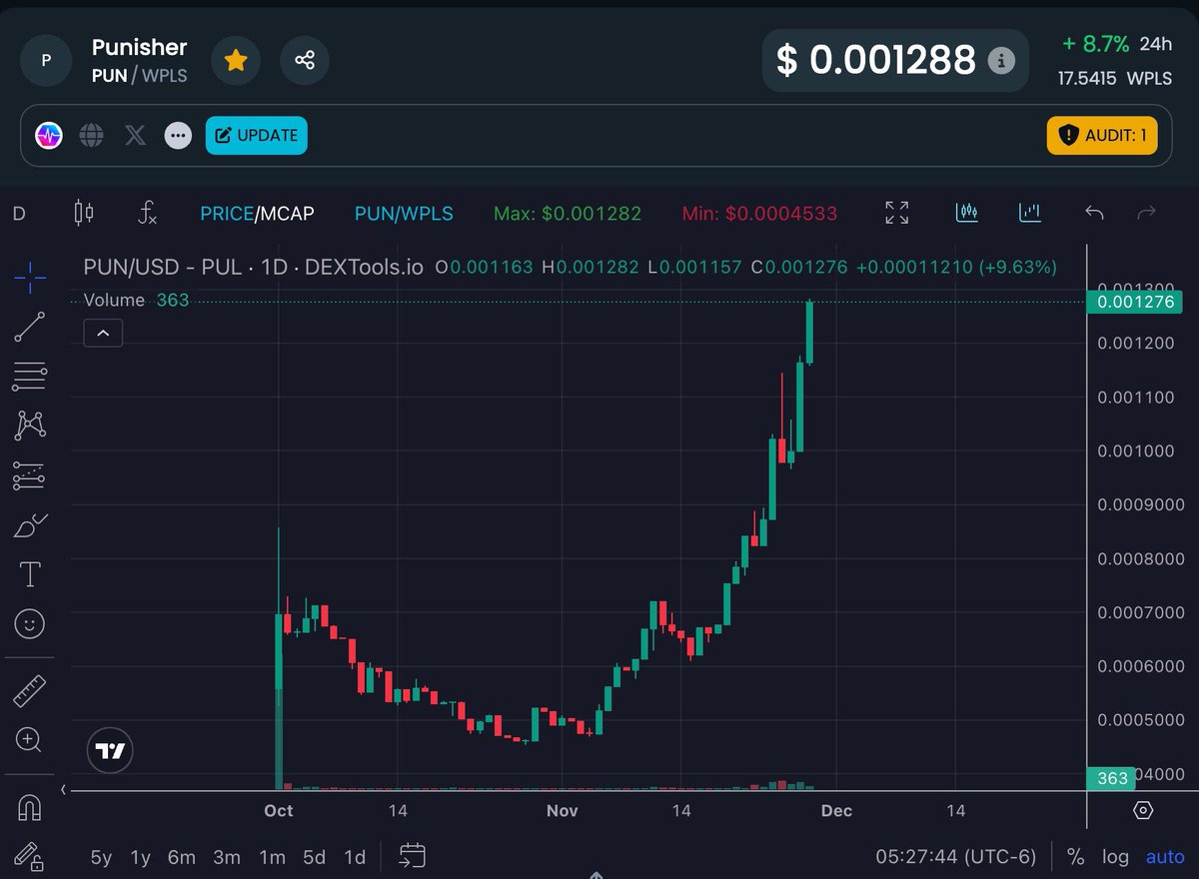Toggle magnet snapping mode

tap(30, 807)
